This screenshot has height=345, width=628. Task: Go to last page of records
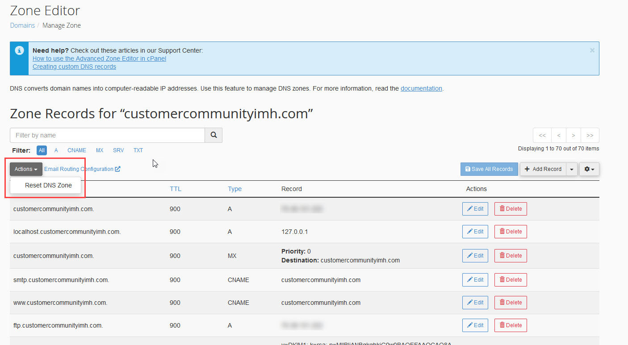click(x=590, y=135)
